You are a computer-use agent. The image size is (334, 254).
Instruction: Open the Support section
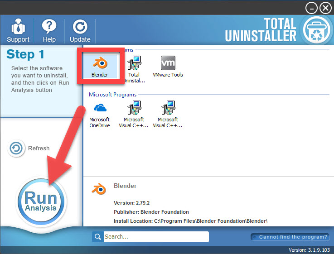[18, 30]
